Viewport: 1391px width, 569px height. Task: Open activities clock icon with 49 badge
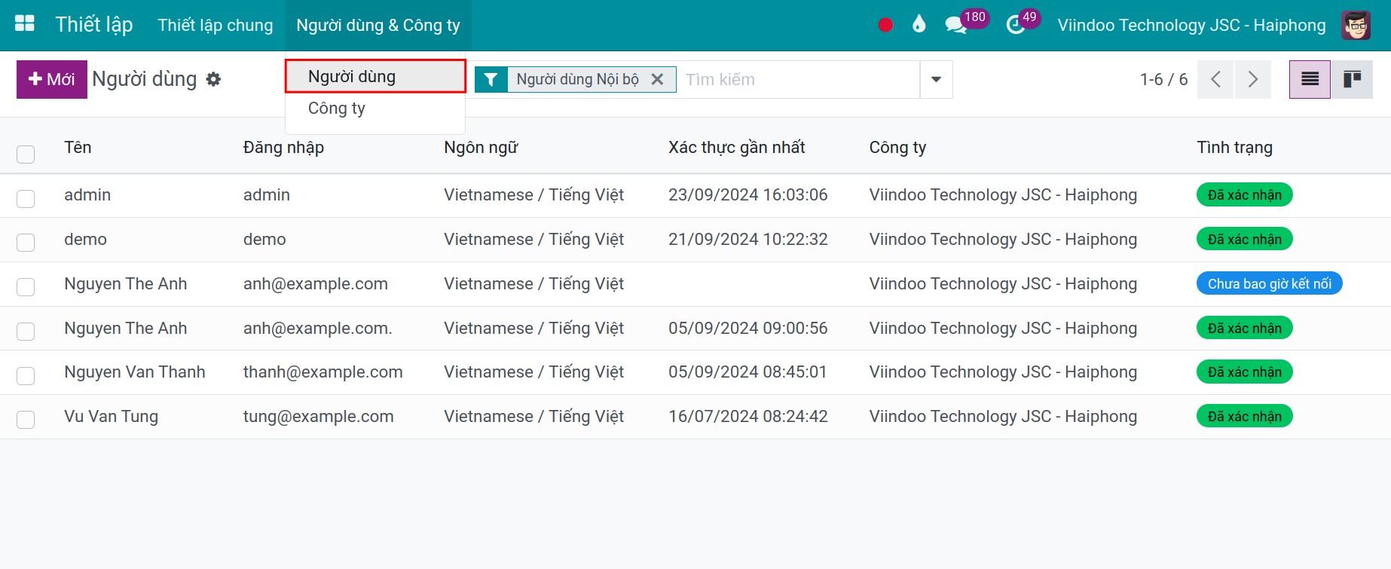click(1016, 25)
